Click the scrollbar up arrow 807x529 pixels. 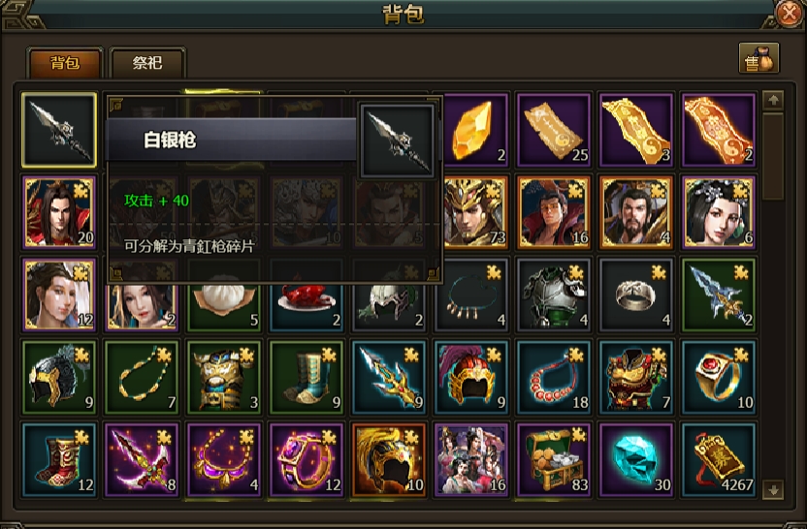[x=773, y=101]
